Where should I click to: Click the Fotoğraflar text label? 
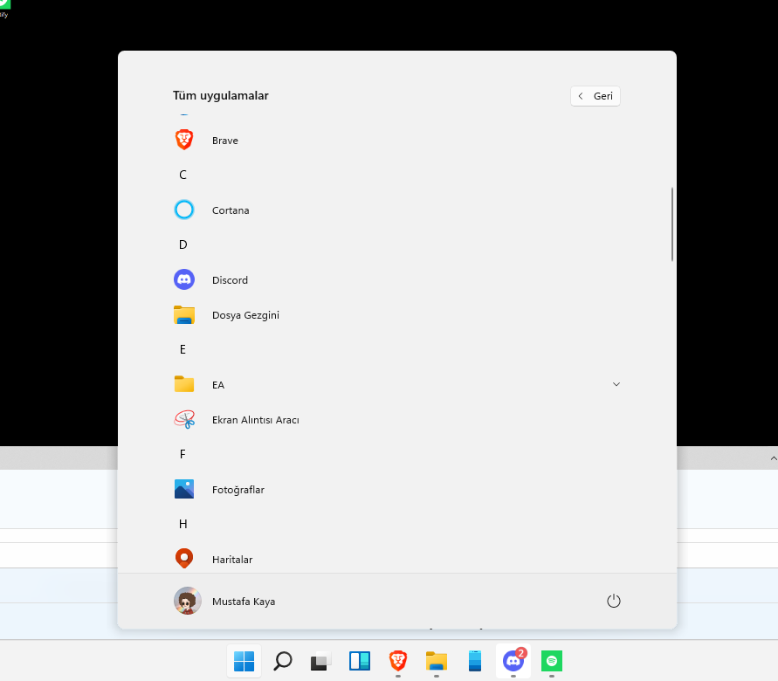(238, 490)
